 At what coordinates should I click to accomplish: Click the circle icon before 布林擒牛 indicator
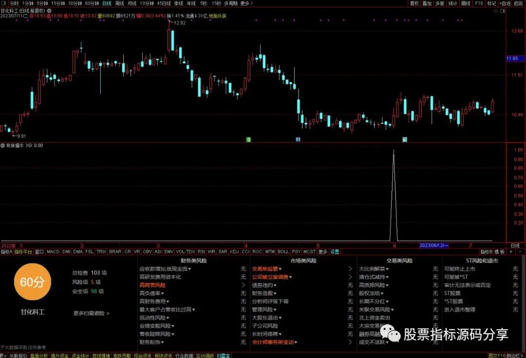3,145
